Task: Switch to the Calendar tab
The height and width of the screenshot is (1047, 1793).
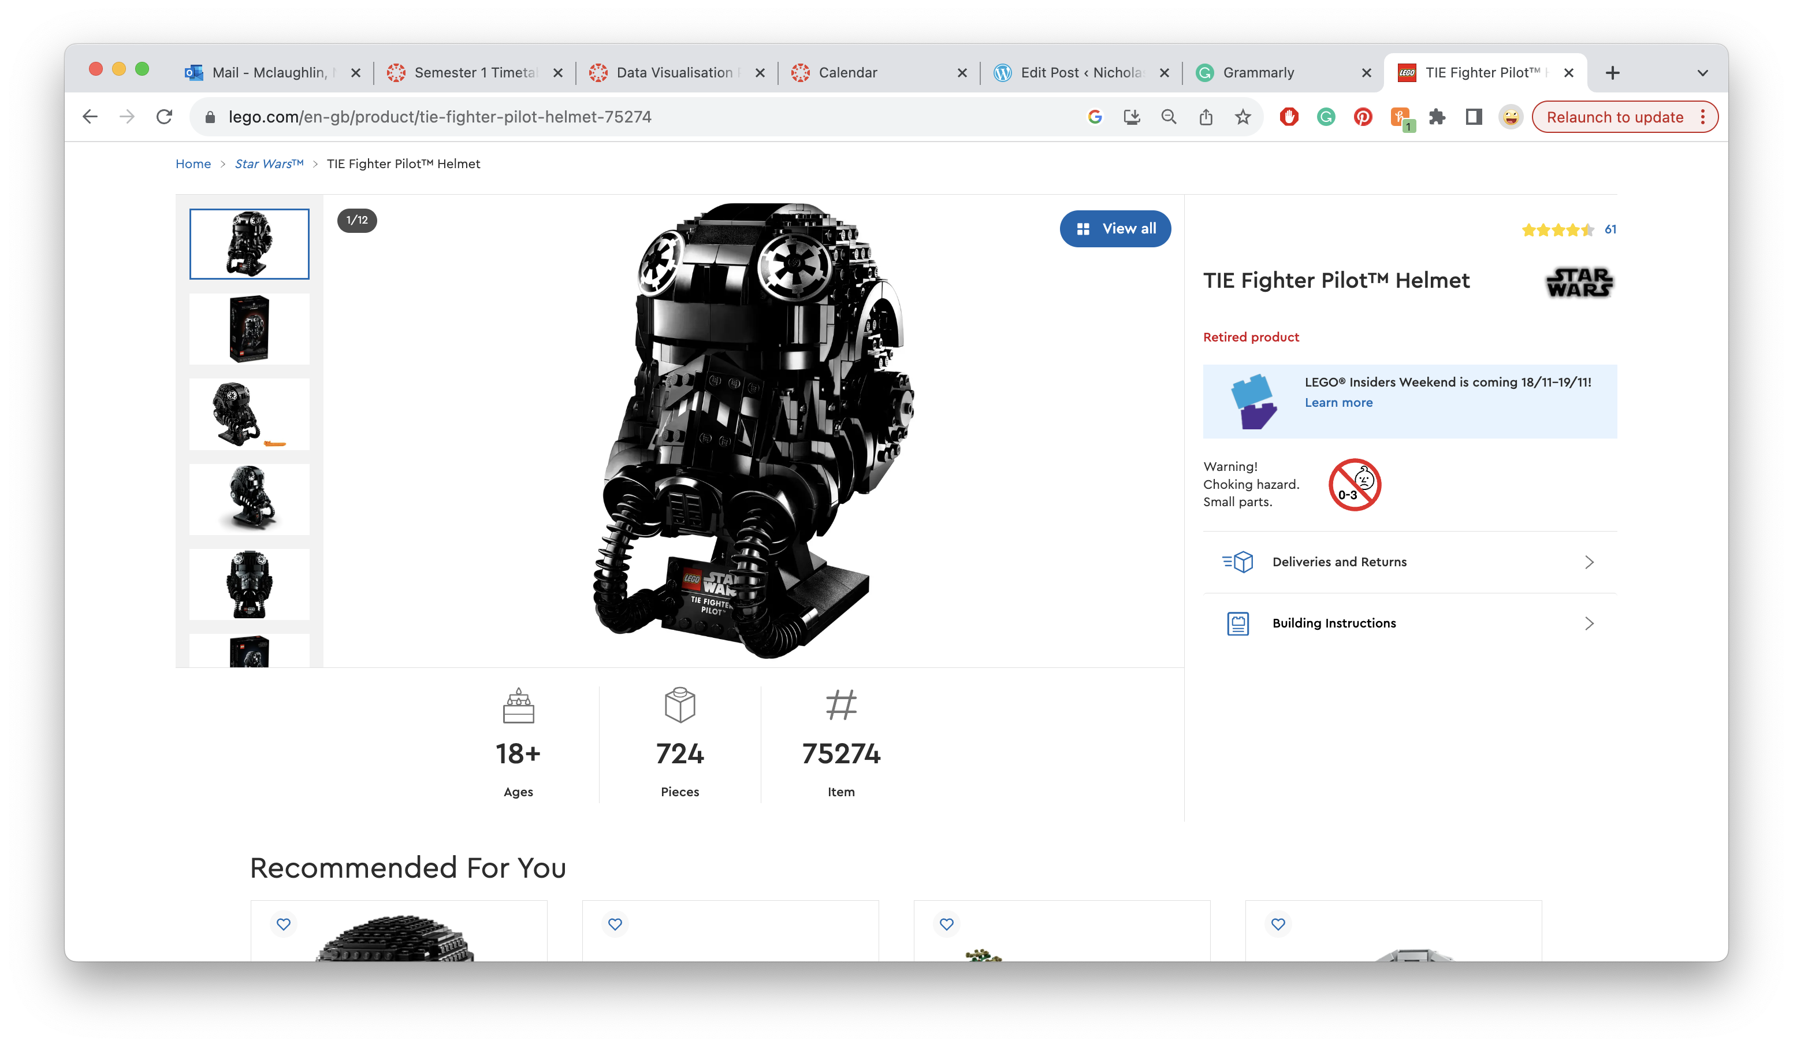Action: (847, 73)
